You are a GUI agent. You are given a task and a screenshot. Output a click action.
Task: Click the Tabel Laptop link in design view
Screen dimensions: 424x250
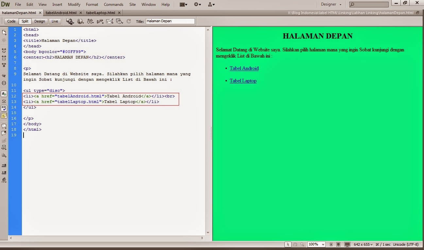click(x=243, y=80)
